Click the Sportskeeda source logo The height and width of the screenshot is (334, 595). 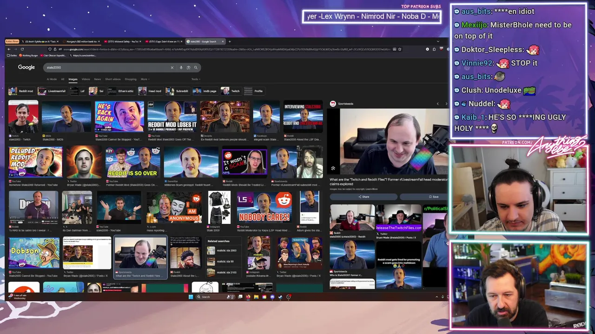333,104
